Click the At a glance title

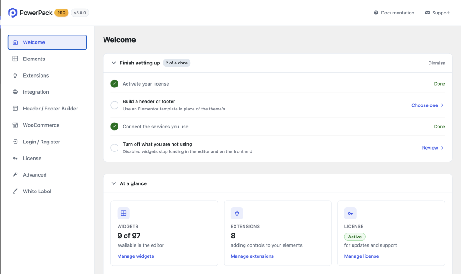point(133,183)
